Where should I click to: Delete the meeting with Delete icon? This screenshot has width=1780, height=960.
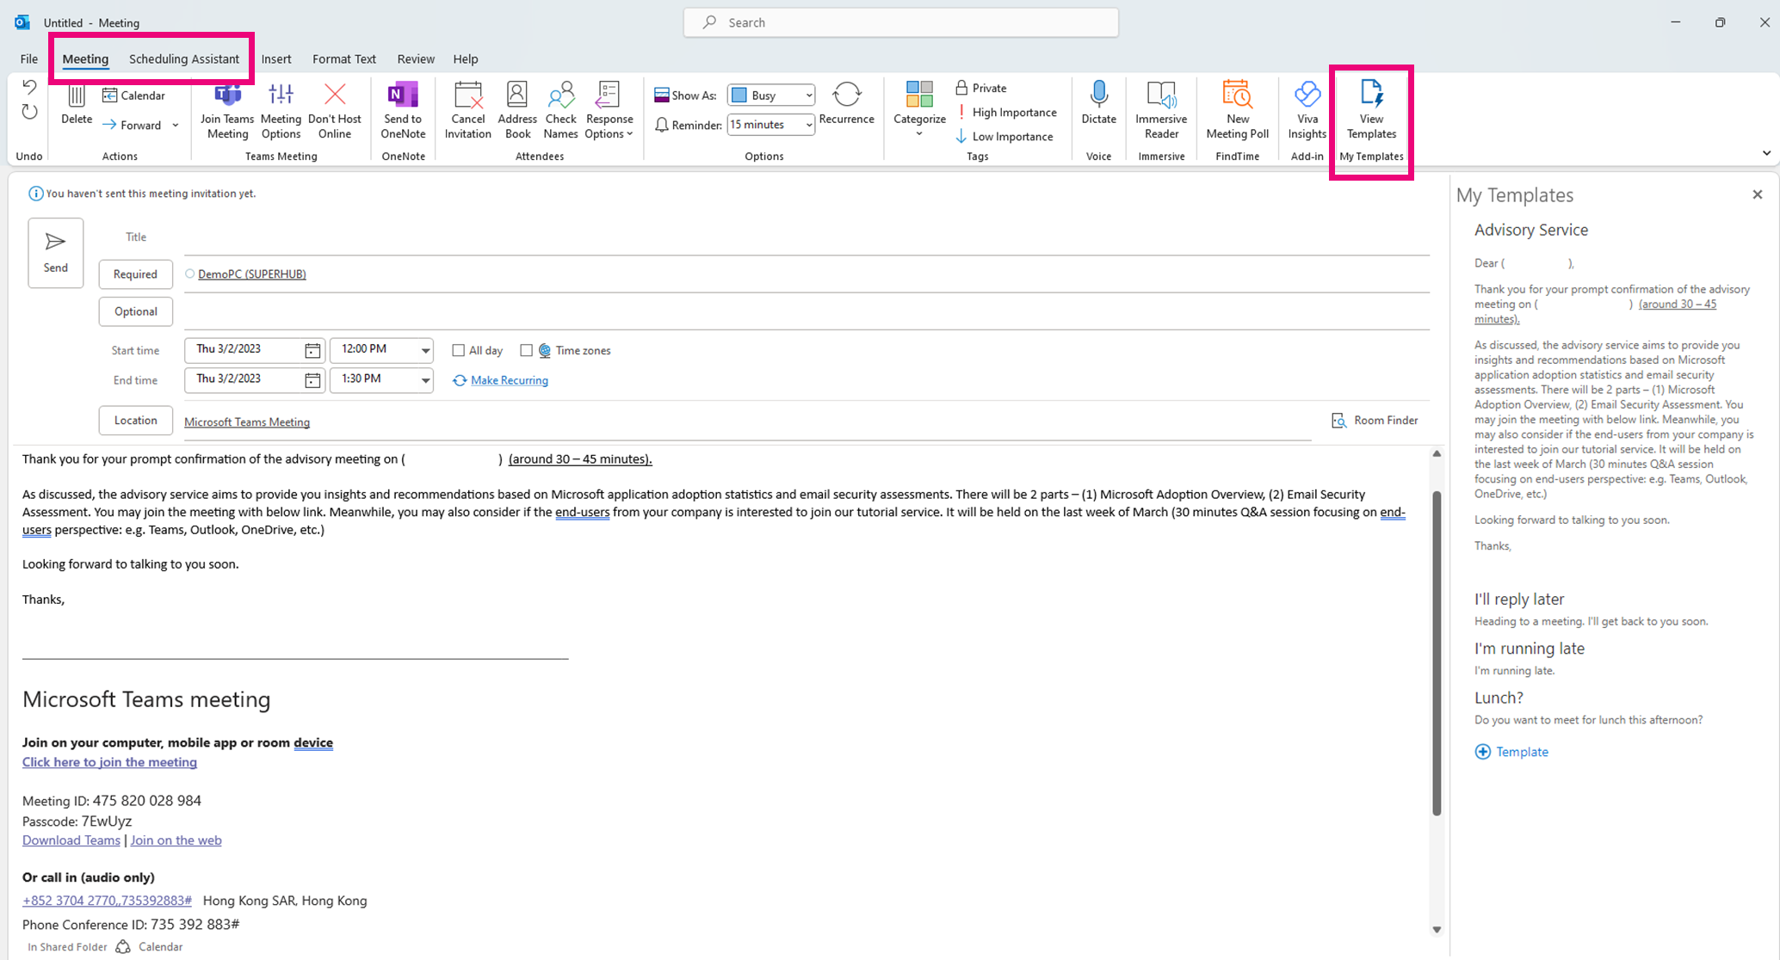(77, 105)
